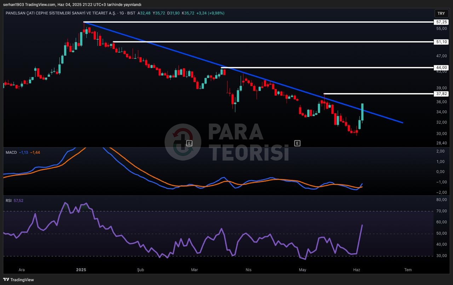453x285 pixels.
Task: Click the low value D31,90
Action: (174, 13)
